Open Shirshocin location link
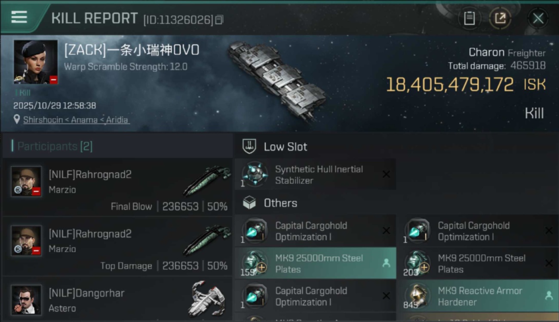Screen dimensions: 559x322 click(x=75, y=120)
